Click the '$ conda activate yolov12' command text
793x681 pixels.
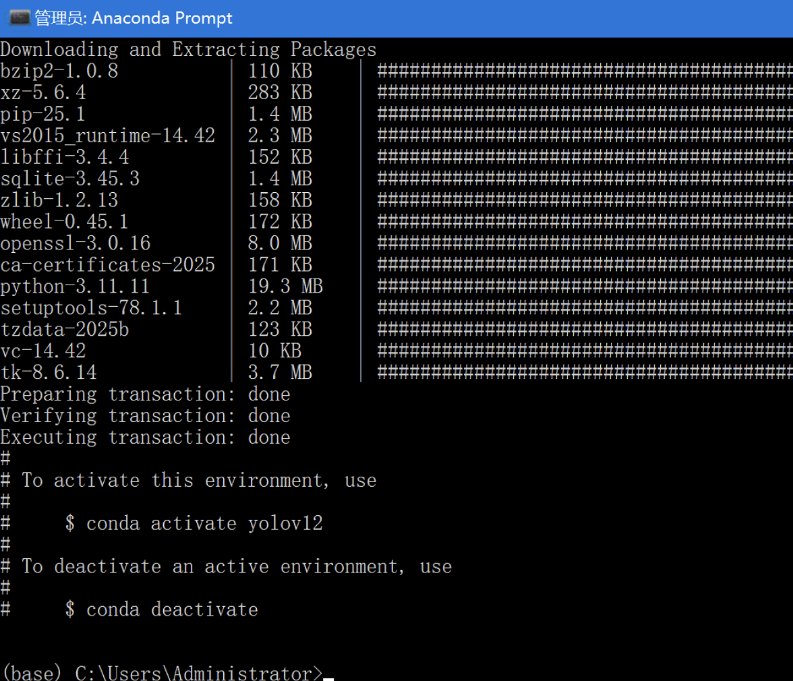194,524
